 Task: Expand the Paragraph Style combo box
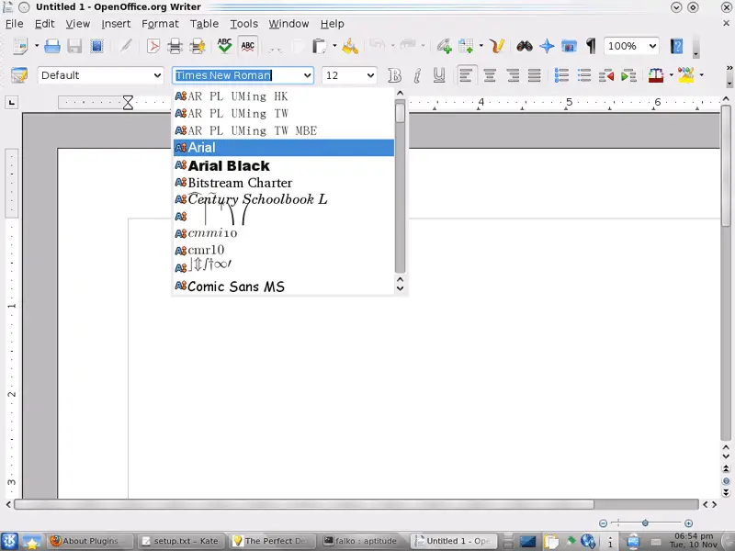pyautogui.click(x=157, y=75)
